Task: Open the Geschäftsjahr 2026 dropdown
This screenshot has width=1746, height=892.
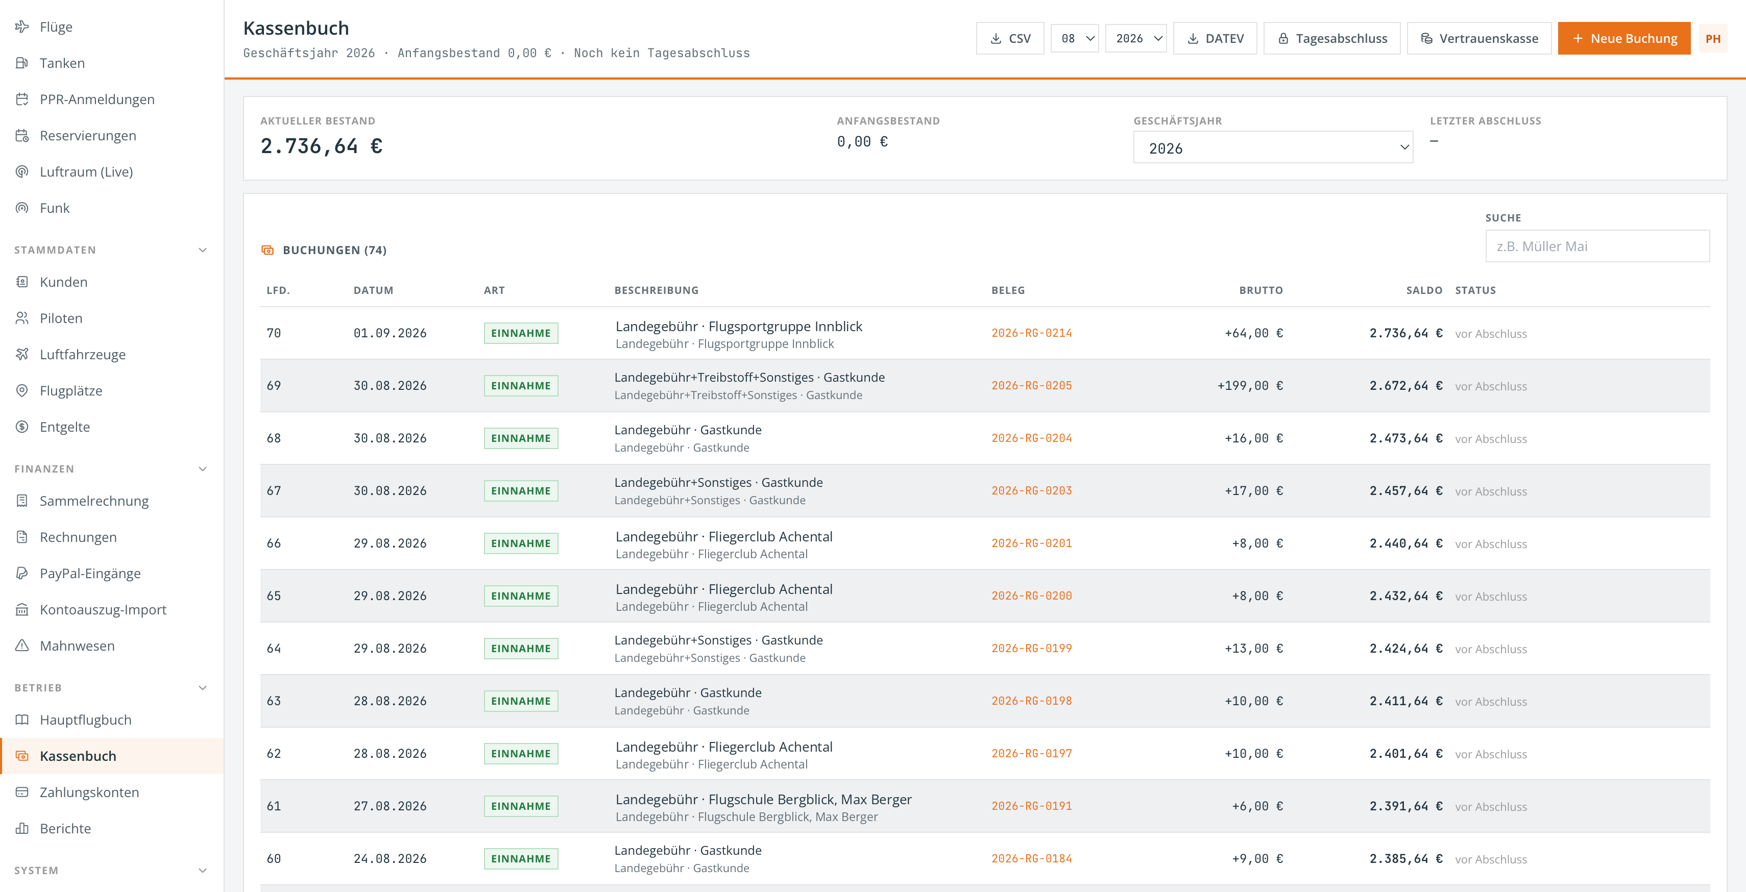Action: tap(1273, 147)
